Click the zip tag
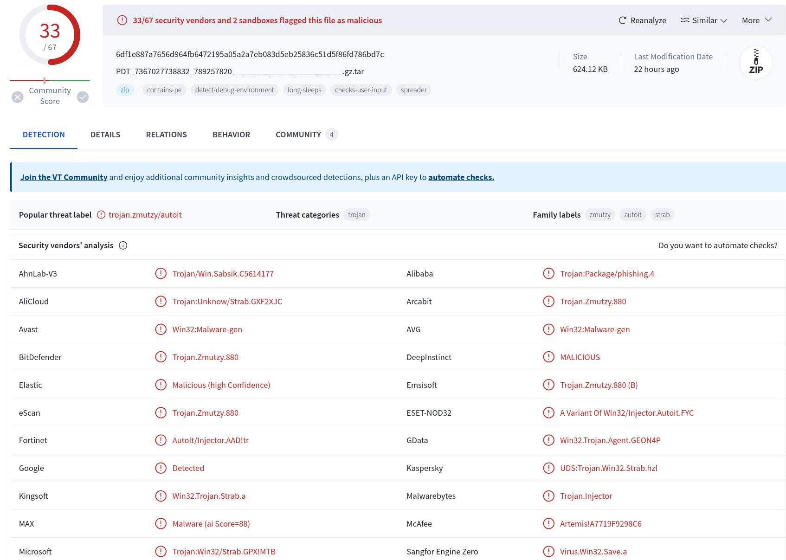The height and width of the screenshot is (560, 786). point(125,90)
